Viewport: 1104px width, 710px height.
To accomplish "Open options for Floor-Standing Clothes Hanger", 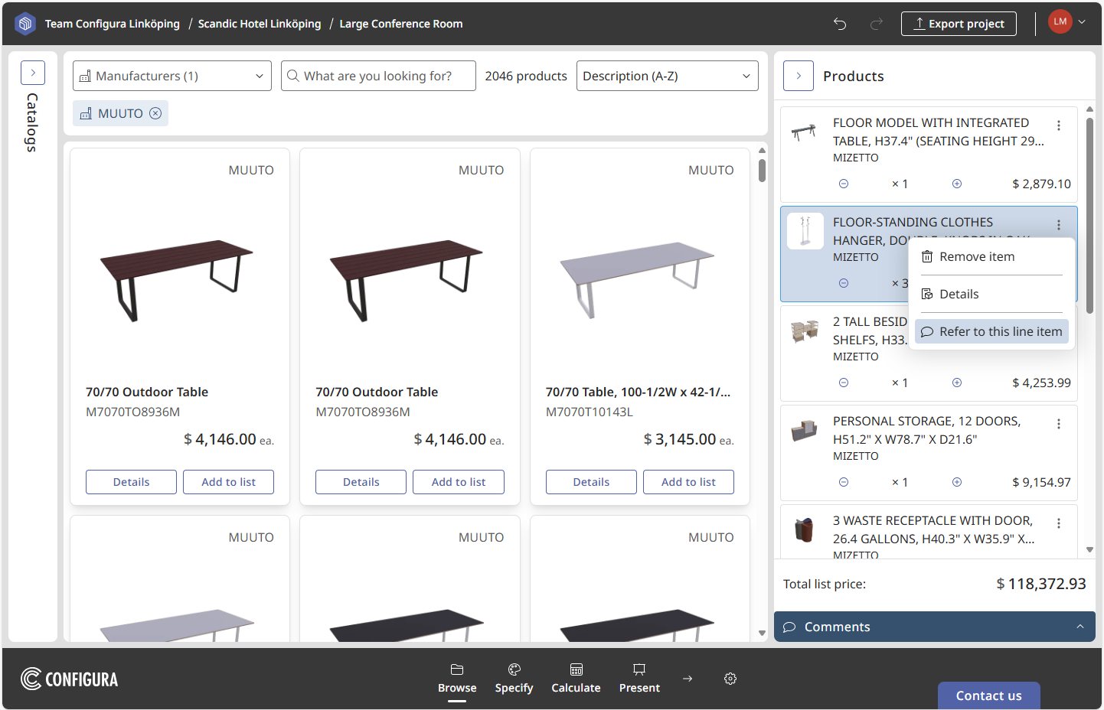I will (x=1059, y=225).
